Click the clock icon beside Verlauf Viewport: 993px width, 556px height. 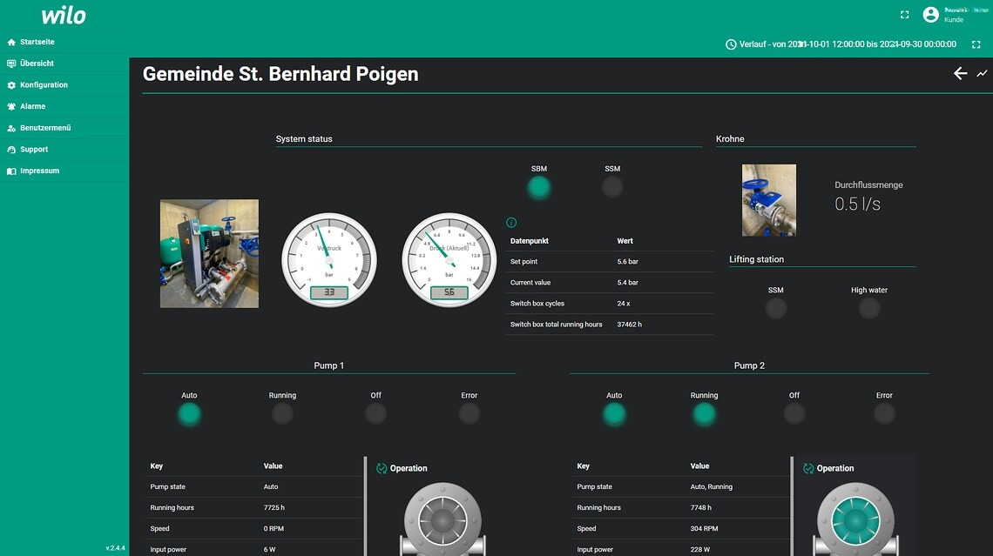point(731,44)
